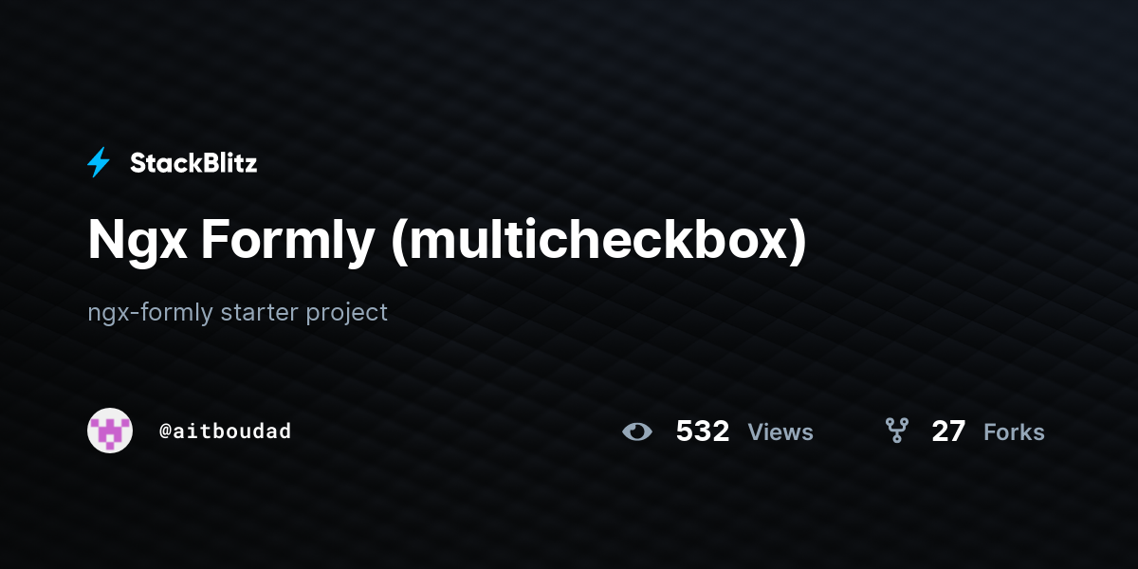Click the word ngx-formly in the description

150,313
